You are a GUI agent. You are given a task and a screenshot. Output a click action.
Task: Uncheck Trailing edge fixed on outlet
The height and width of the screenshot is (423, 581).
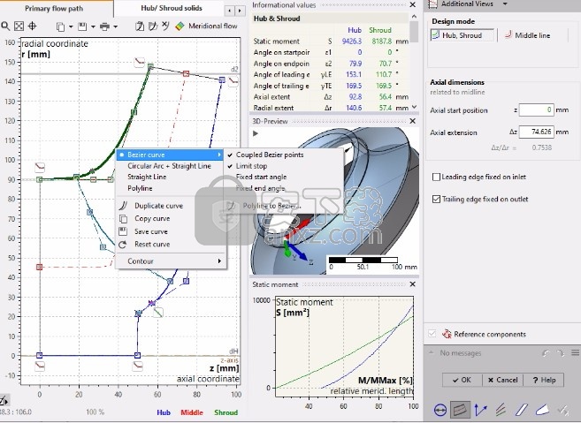coord(436,199)
